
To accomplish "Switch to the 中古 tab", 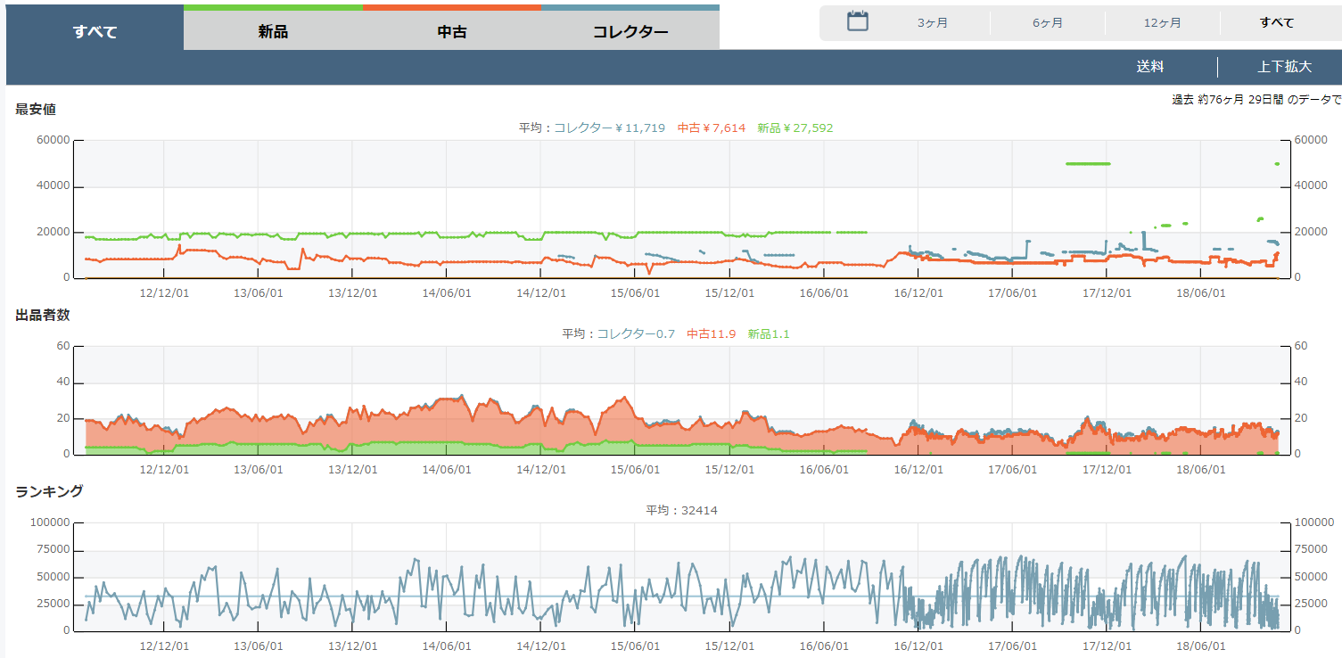I will pyautogui.click(x=452, y=32).
